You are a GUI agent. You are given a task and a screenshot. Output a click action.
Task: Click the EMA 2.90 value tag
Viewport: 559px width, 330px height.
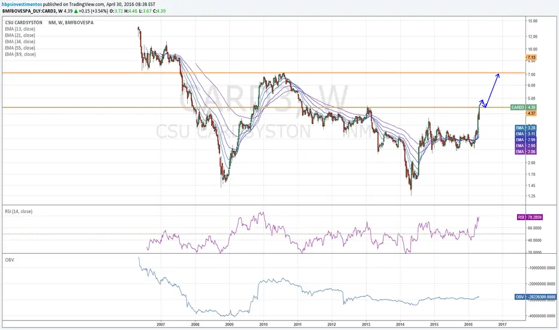click(x=526, y=146)
